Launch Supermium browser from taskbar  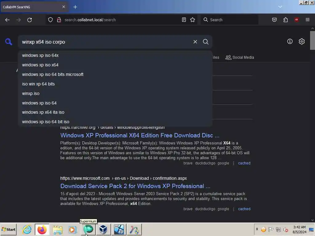point(88,229)
